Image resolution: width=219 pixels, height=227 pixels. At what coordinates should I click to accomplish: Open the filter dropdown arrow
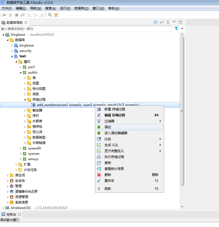[182, 28]
